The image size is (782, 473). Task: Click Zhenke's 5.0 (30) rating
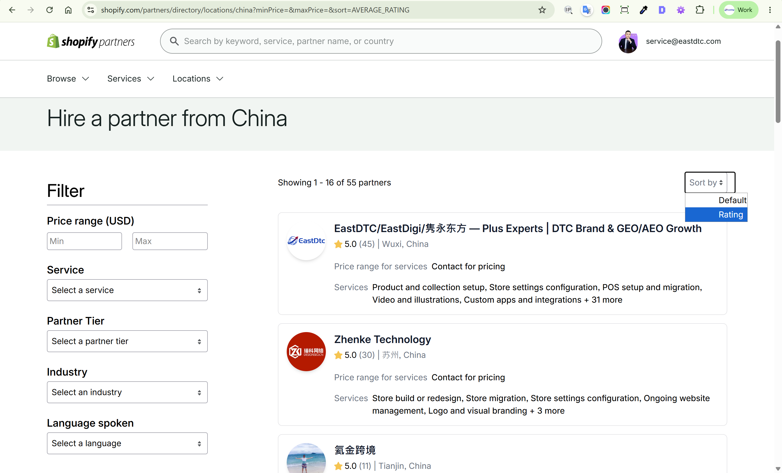[x=354, y=355]
